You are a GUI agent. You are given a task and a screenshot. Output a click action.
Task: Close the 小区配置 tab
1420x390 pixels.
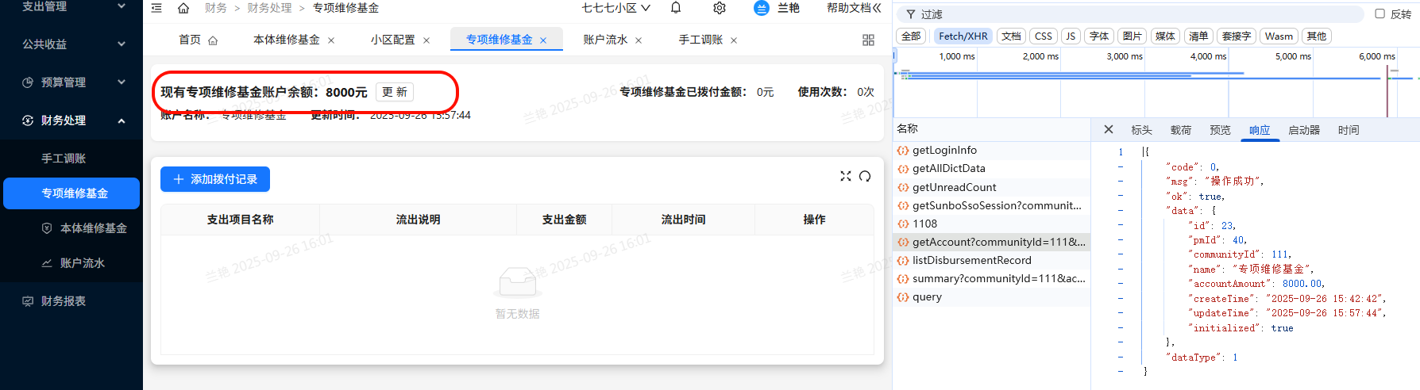click(426, 40)
